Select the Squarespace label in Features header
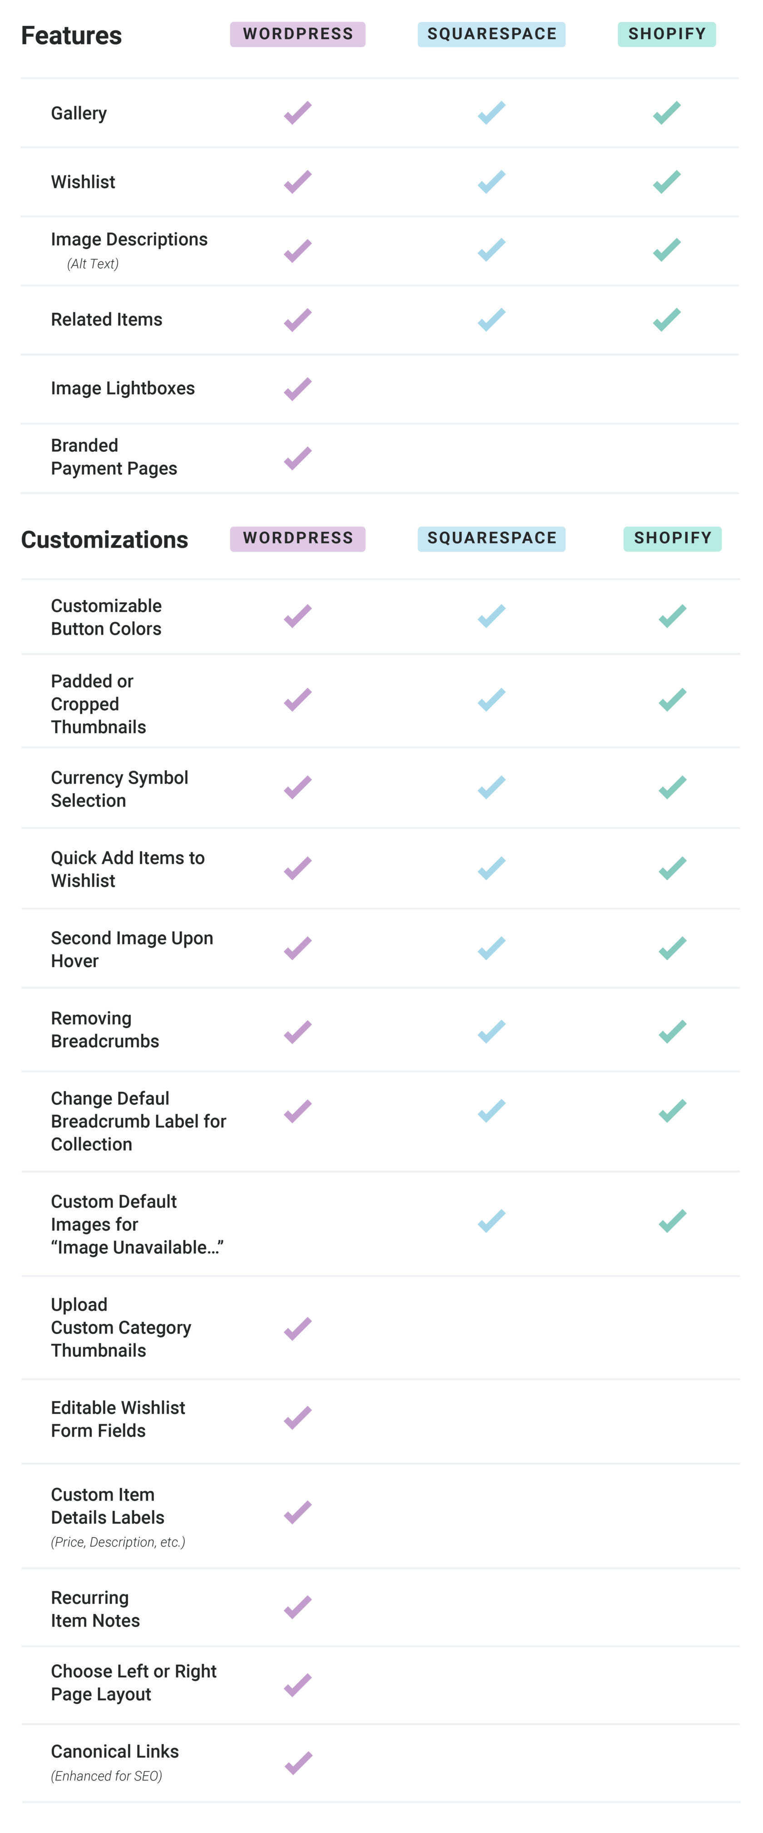The height and width of the screenshot is (1833, 763). (491, 34)
